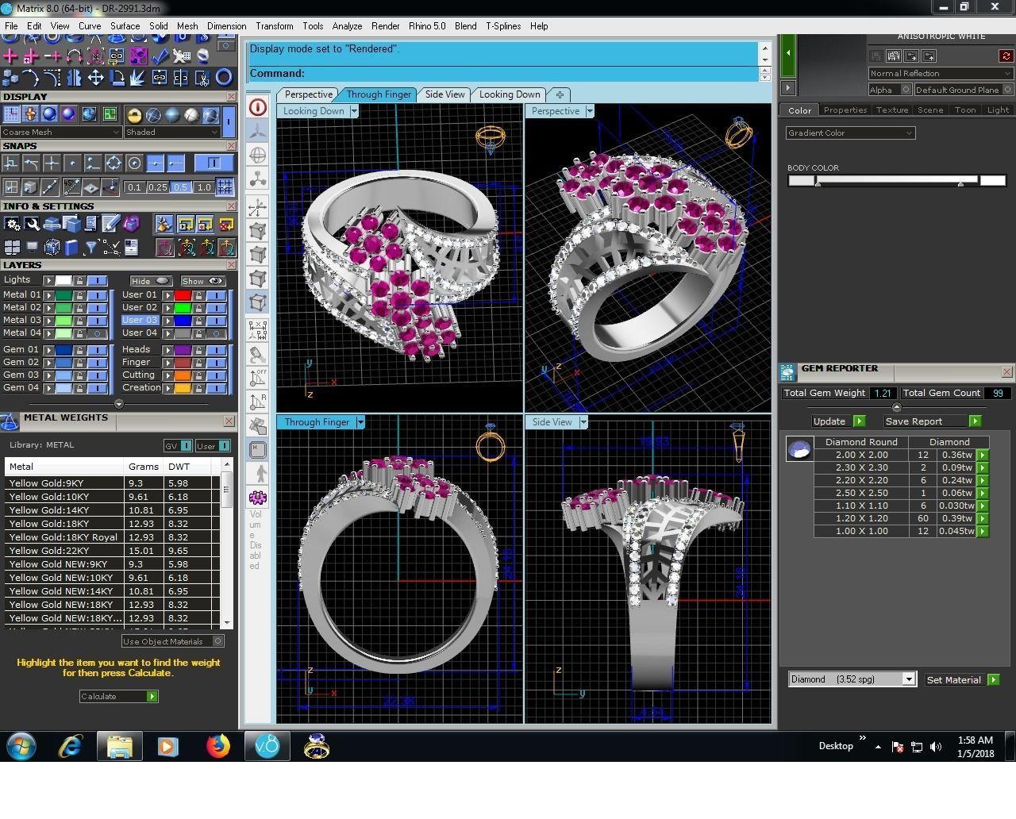Open the gears options icon in Info & Settings
Viewport: 1016px width, 819px height.
(x=11, y=224)
